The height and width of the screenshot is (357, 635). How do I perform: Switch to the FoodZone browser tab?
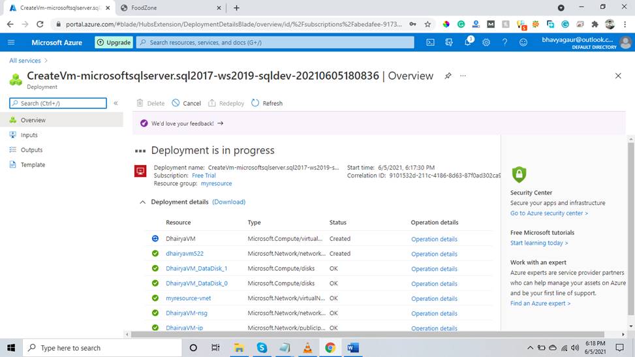tap(170, 8)
